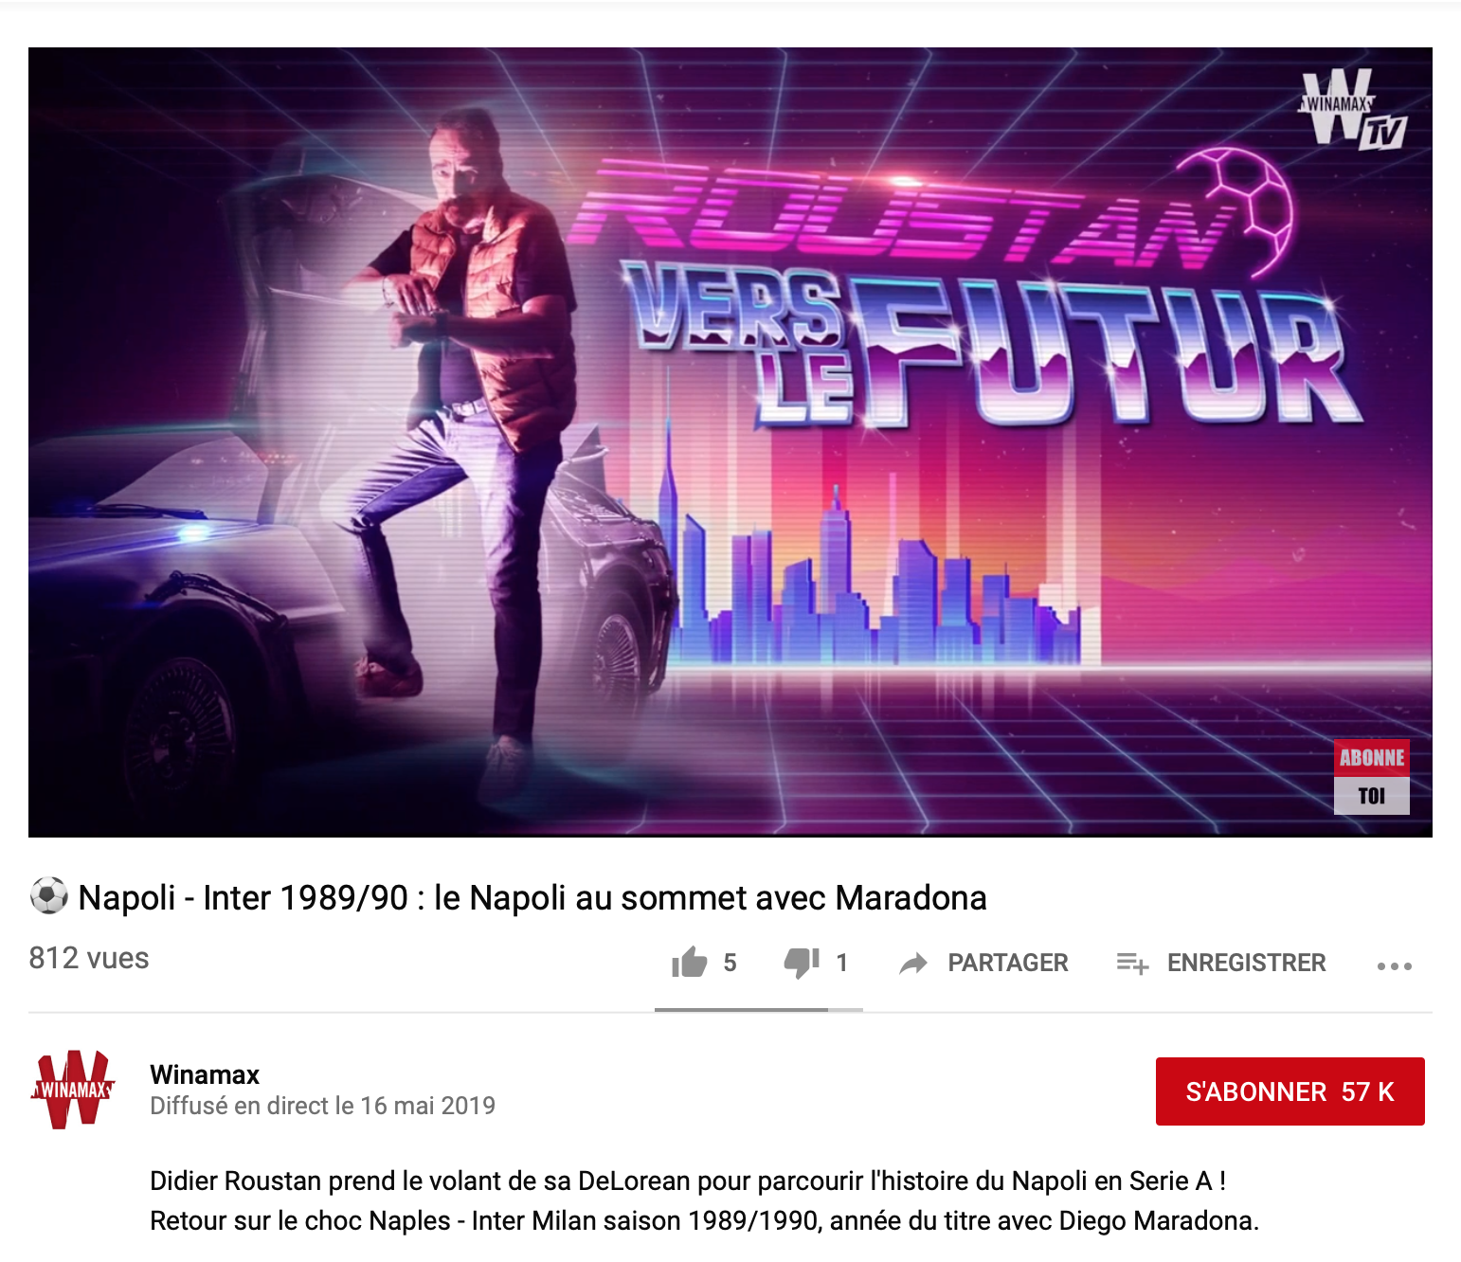Click the Winamax channel avatar logo
The image size is (1461, 1262).
(x=73, y=1090)
